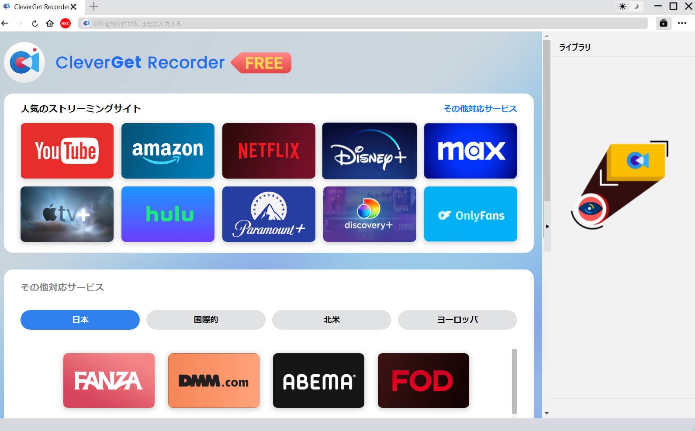Image resolution: width=695 pixels, height=431 pixels.
Task: Open the Apple TV+ tile
Action: tap(67, 214)
